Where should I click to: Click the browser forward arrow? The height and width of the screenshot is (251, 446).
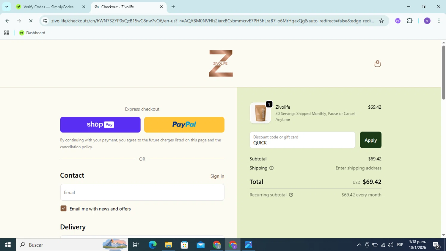point(19,21)
